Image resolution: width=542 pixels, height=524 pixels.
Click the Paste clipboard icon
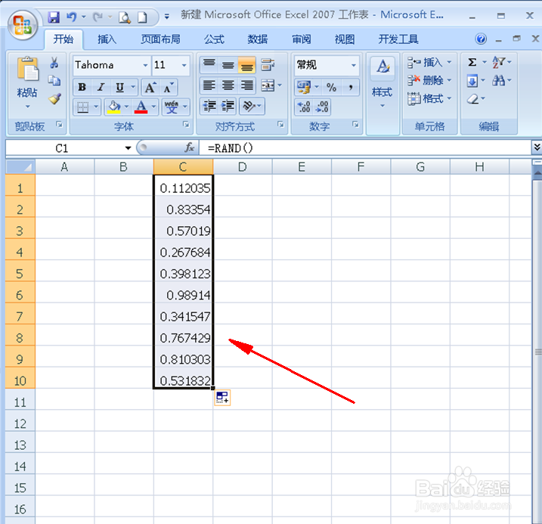pyautogui.click(x=28, y=69)
